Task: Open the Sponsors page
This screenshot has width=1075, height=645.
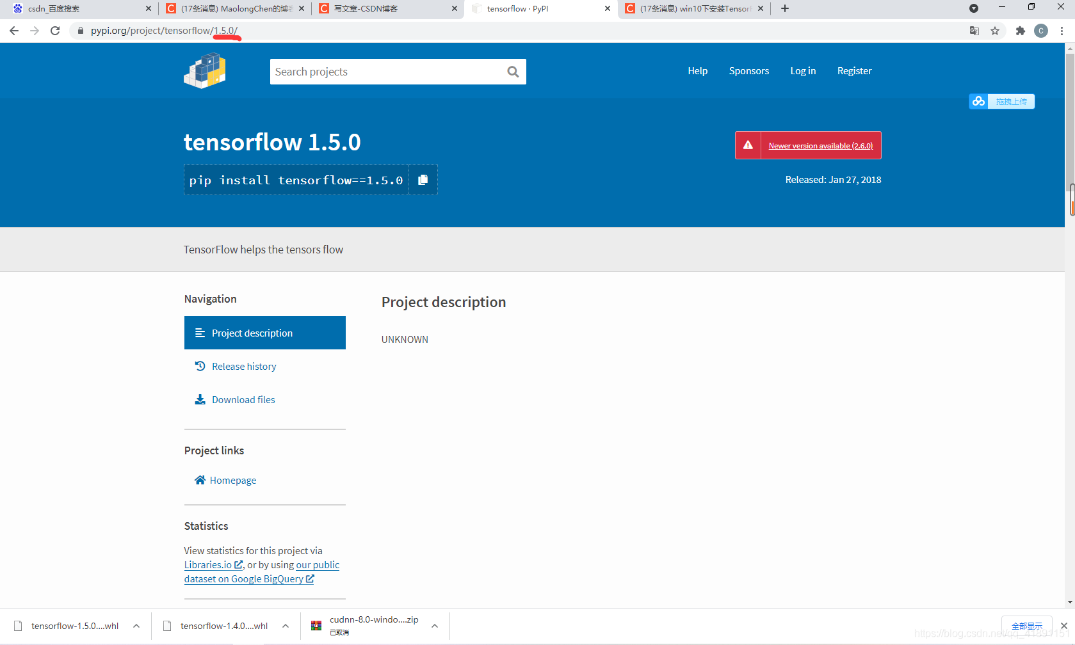Action: (749, 71)
